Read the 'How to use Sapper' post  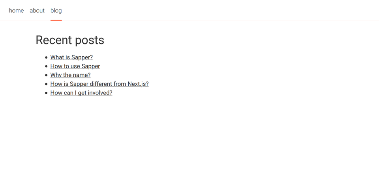click(x=75, y=66)
